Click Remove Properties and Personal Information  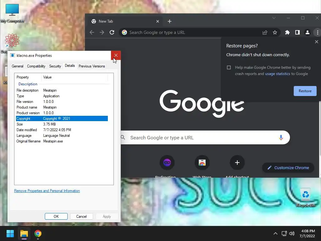click(x=47, y=191)
